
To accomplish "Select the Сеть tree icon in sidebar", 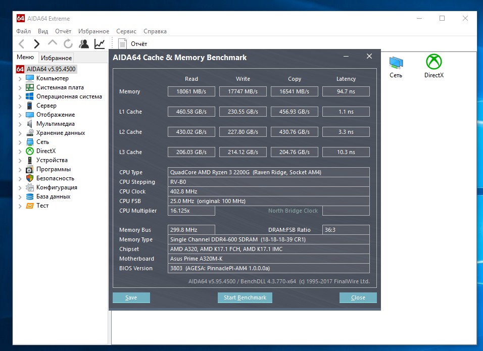I will pyautogui.click(x=30, y=141).
